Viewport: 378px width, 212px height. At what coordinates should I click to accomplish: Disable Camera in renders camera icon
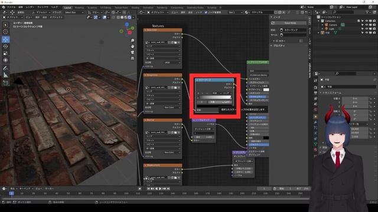point(374,25)
